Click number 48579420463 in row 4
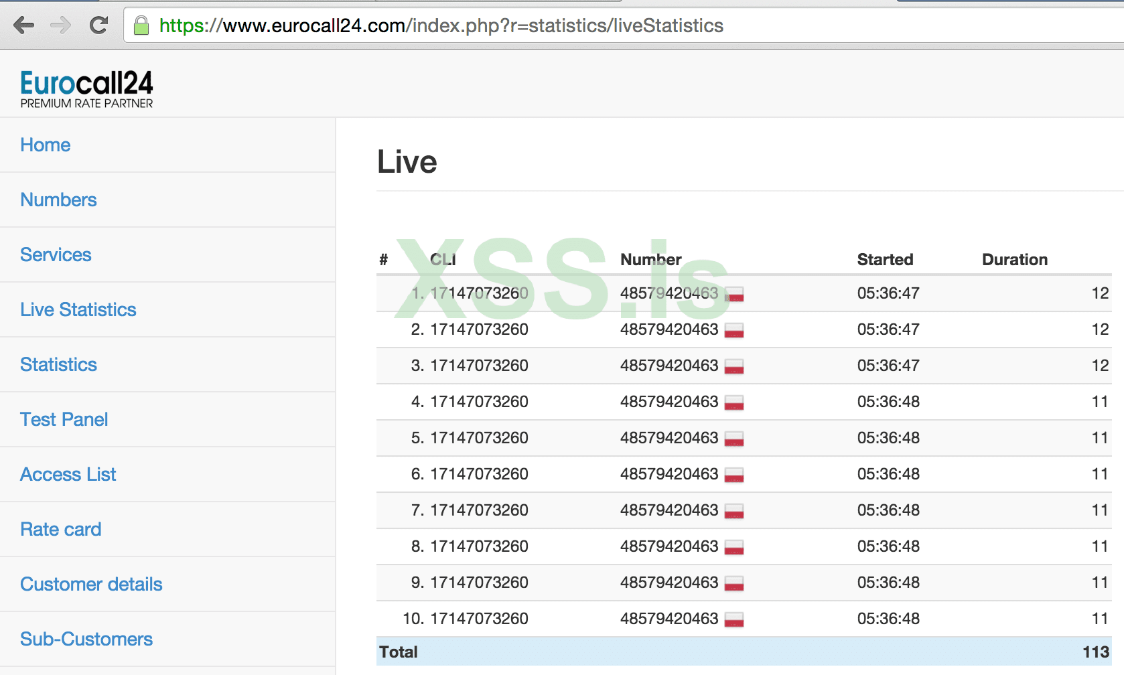 669,402
